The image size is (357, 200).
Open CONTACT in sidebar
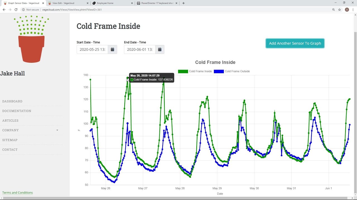pyautogui.click(x=10, y=149)
